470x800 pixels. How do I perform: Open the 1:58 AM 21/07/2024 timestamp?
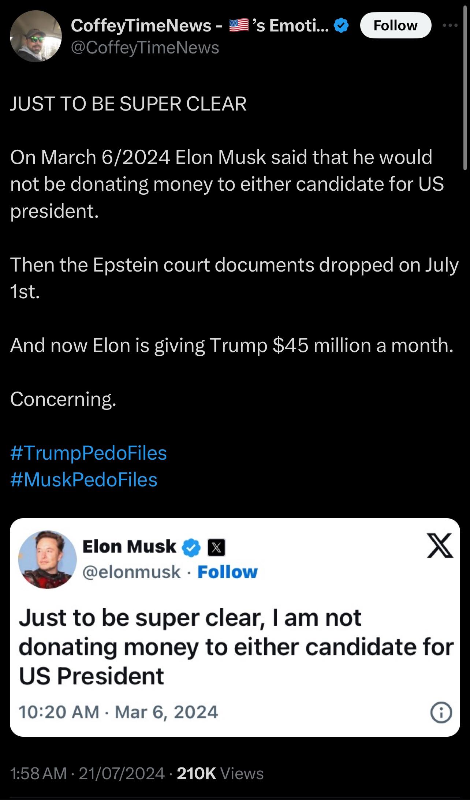(x=87, y=773)
